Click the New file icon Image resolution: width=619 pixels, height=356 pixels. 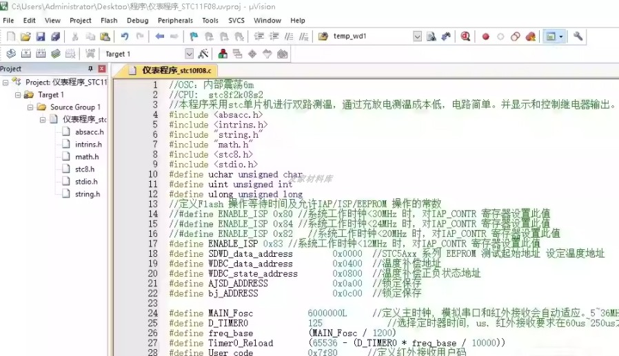click(x=11, y=36)
